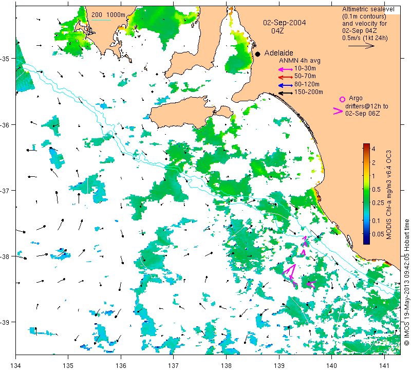Click the latitude label -36
411x370 pixels.
click(x=5, y=125)
